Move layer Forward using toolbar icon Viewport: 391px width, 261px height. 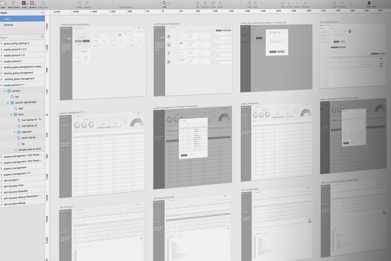click(x=334, y=3)
